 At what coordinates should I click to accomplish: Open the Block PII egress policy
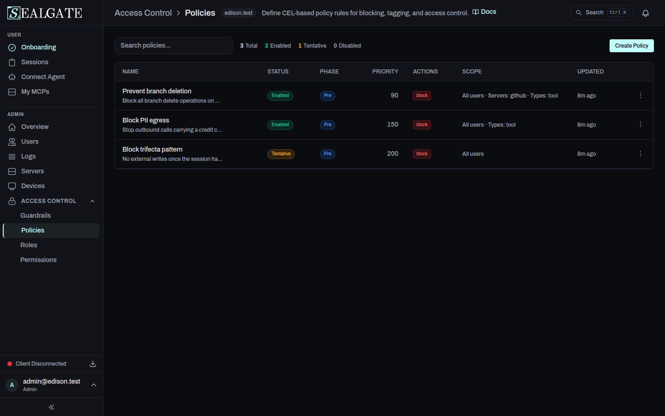tap(146, 120)
